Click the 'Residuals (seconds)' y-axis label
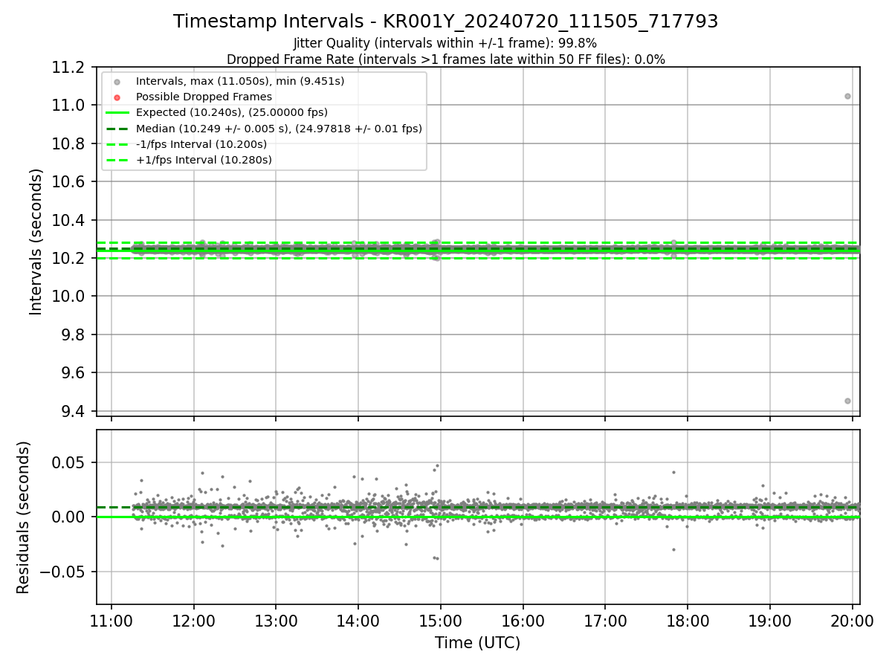Viewport: 892px width, 669px height. [x=23, y=517]
